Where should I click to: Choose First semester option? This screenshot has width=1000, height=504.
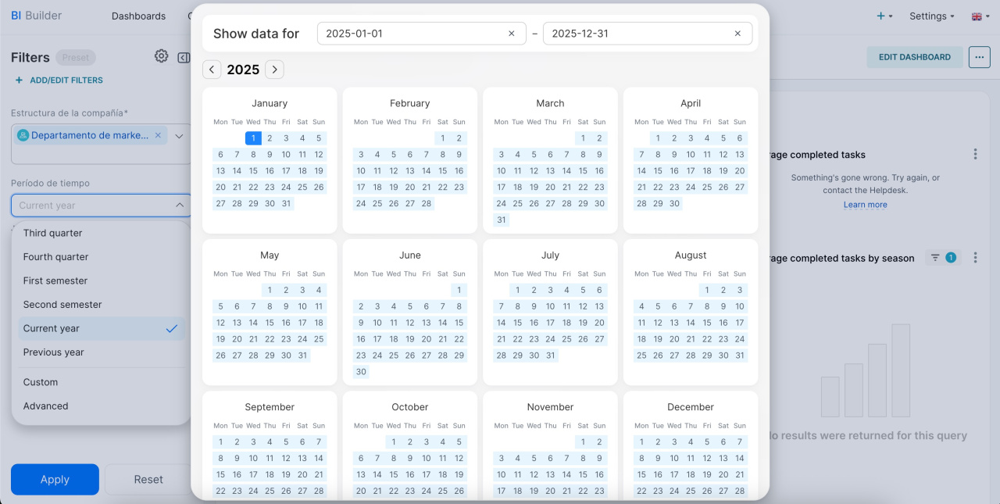click(x=102, y=281)
